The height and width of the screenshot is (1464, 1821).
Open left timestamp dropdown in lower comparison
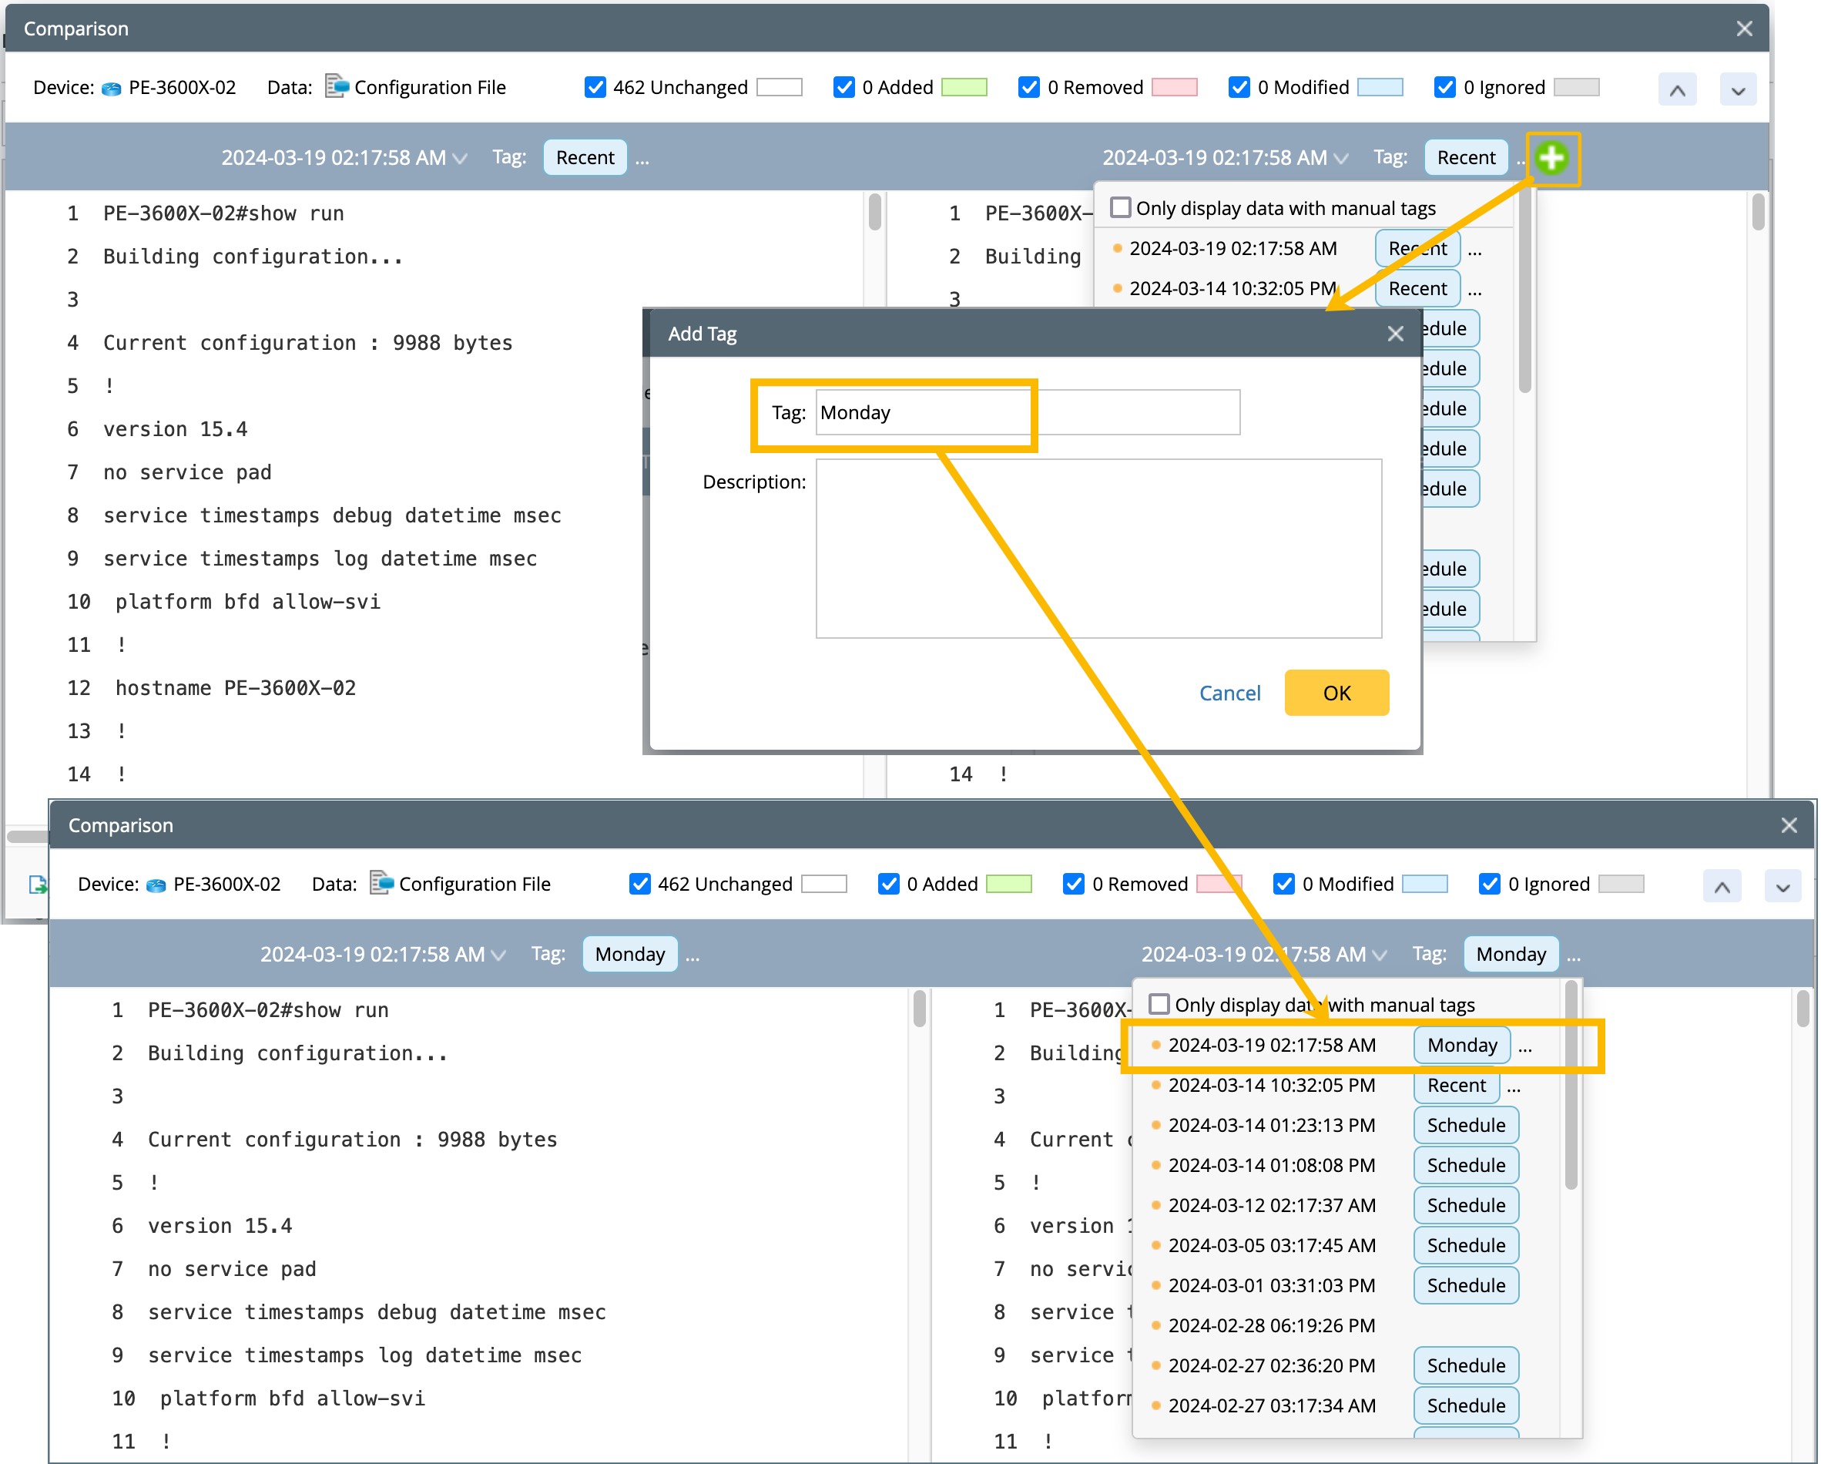click(x=499, y=955)
